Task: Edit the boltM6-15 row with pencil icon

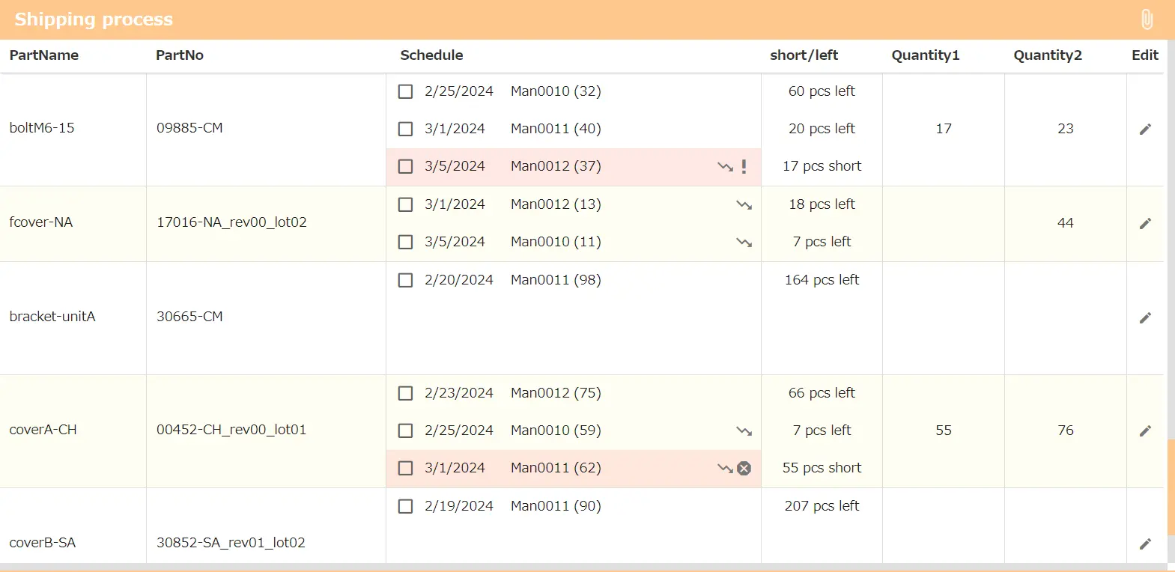Action: tap(1145, 130)
